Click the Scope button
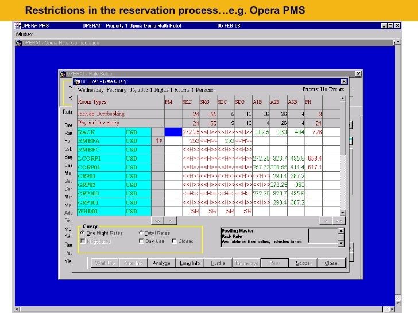 pos(303,263)
